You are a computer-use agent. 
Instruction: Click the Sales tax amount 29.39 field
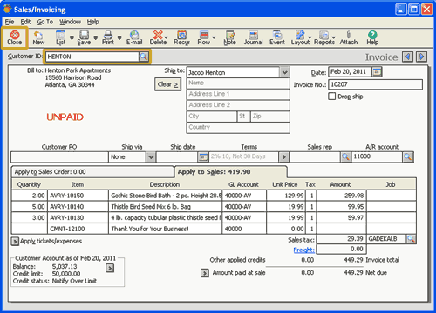[341, 239]
